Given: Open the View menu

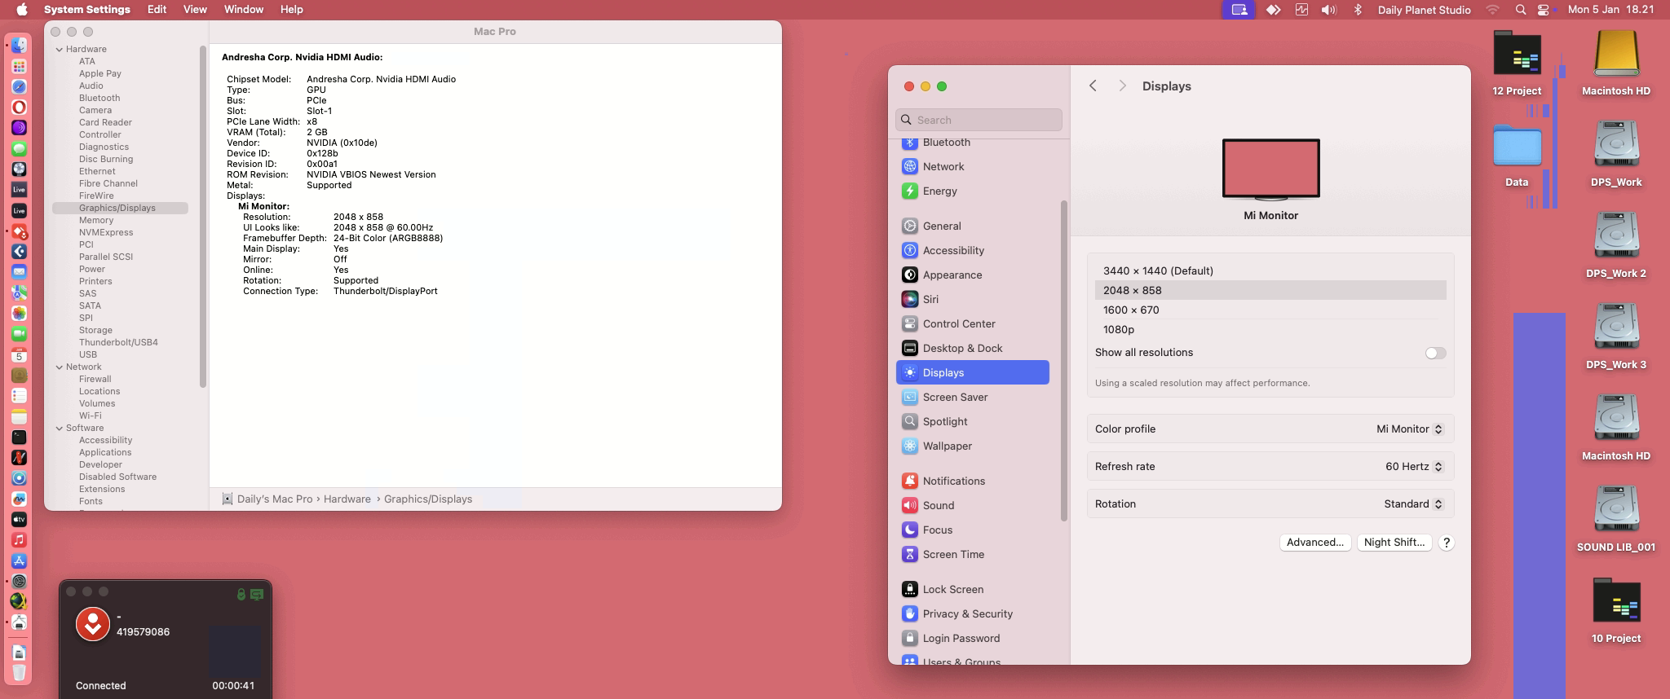Looking at the screenshot, I should (x=195, y=10).
